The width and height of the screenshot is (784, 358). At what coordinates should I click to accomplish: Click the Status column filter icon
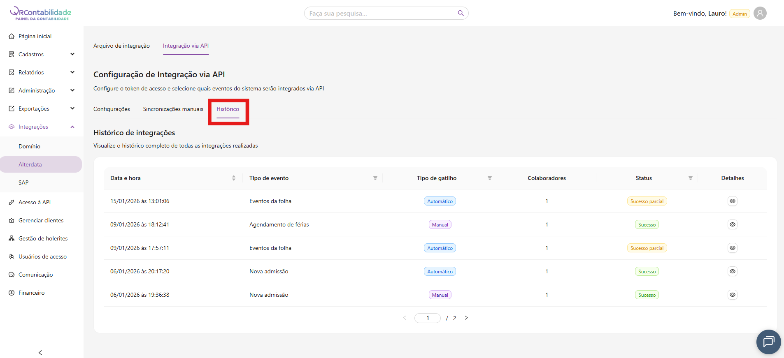click(x=690, y=178)
